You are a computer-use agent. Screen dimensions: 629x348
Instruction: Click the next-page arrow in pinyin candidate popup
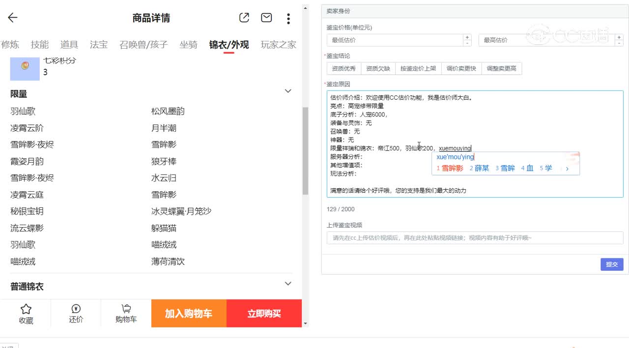[568, 168]
